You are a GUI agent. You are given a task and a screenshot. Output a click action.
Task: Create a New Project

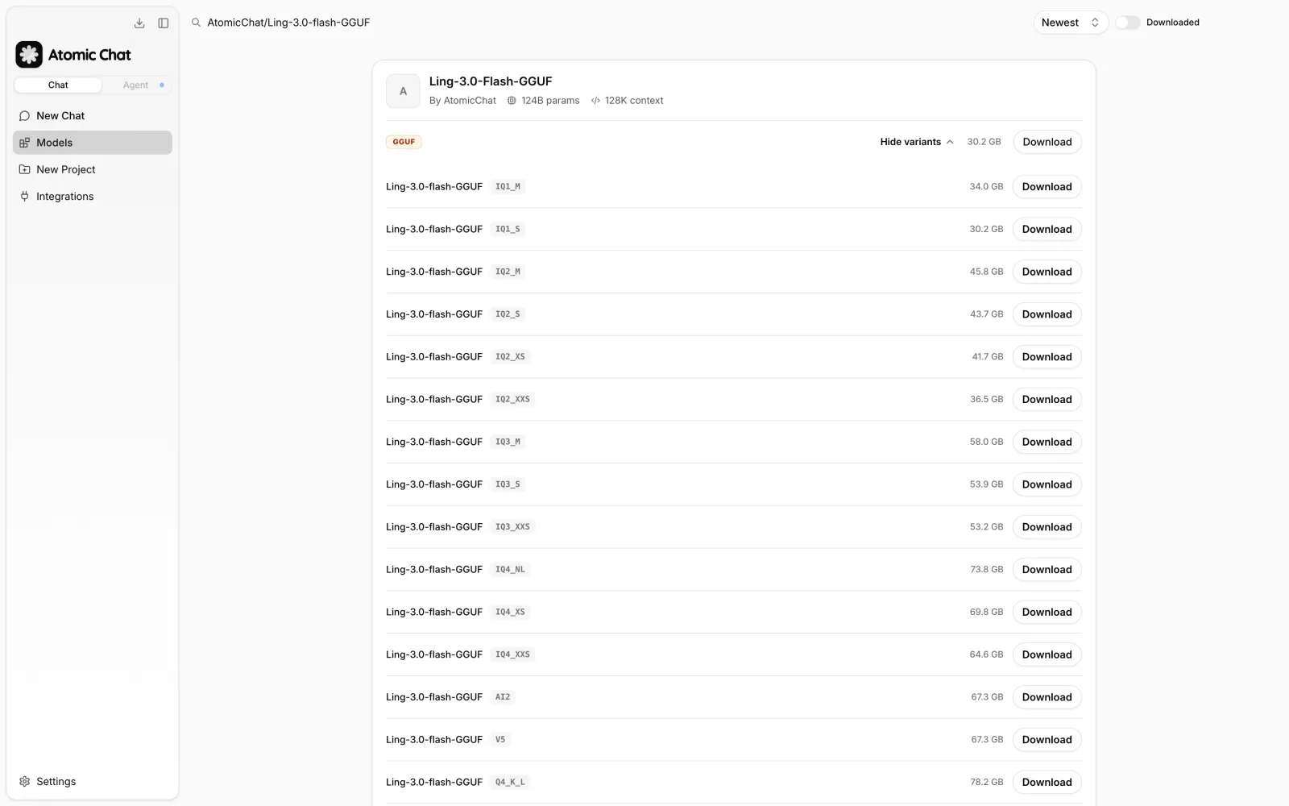(x=93, y=169)
